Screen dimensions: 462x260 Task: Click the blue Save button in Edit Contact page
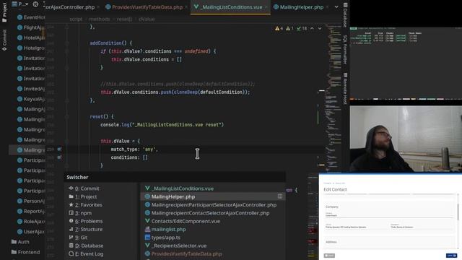click(451, 256)
